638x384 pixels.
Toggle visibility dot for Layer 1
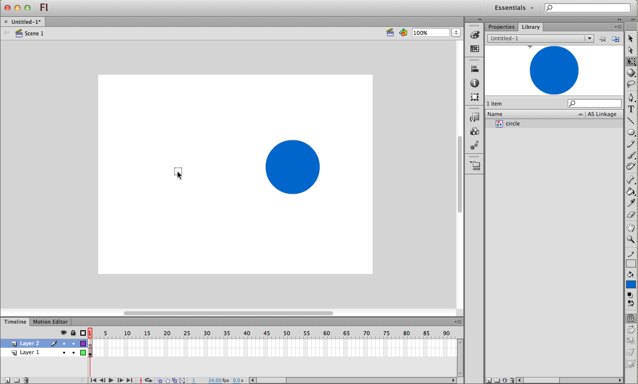[x=64, y=353]
